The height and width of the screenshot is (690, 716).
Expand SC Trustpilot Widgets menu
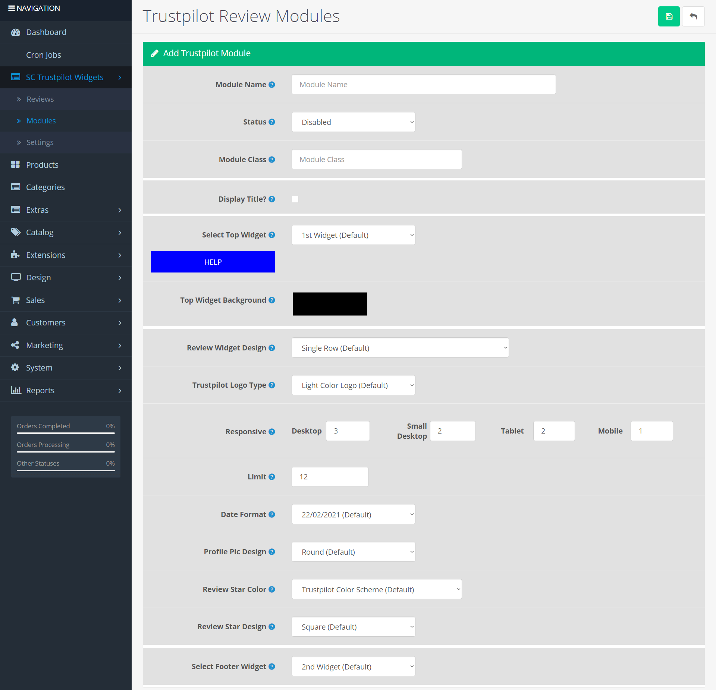pyautogui.click(x=66, y=77)
